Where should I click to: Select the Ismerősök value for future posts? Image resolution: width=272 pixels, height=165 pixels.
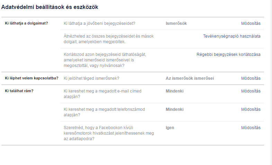(176, 23)
